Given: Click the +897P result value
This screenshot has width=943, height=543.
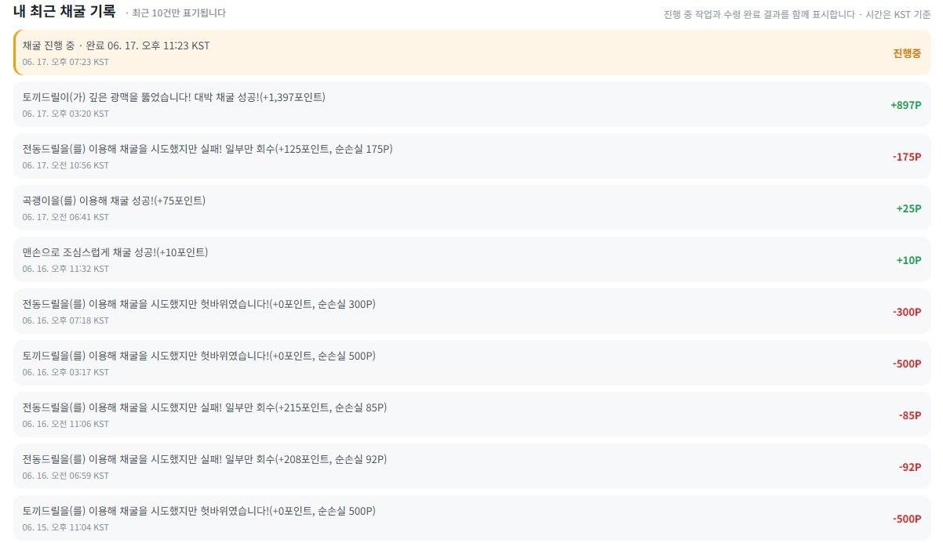Looking at the screenshot, I should 905,105.
